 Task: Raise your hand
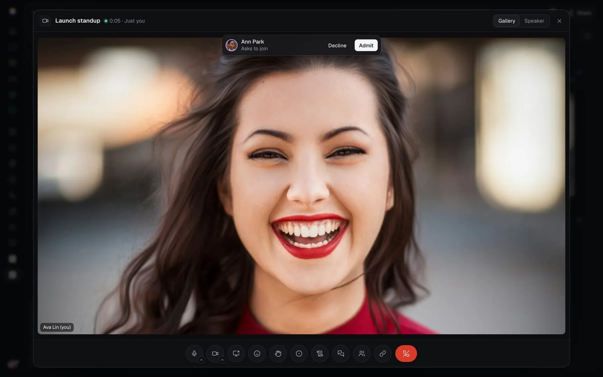tap(278, 354)
